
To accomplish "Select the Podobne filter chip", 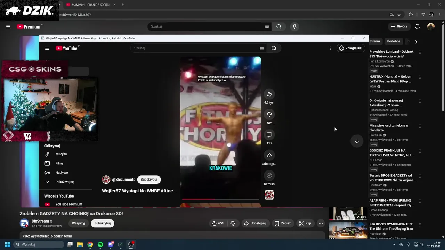I will tap(394, 41).
